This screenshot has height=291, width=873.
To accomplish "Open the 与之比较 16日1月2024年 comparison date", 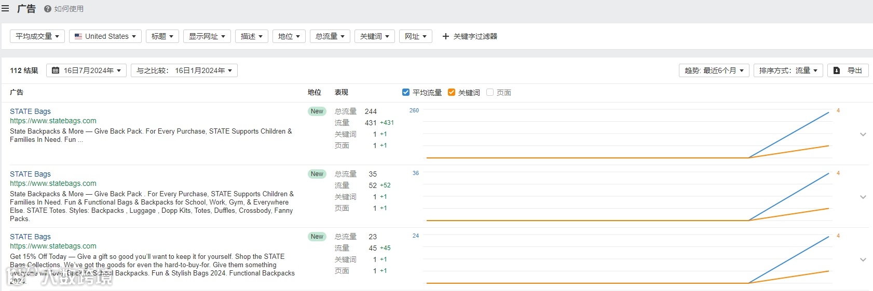I will point(184,70).
